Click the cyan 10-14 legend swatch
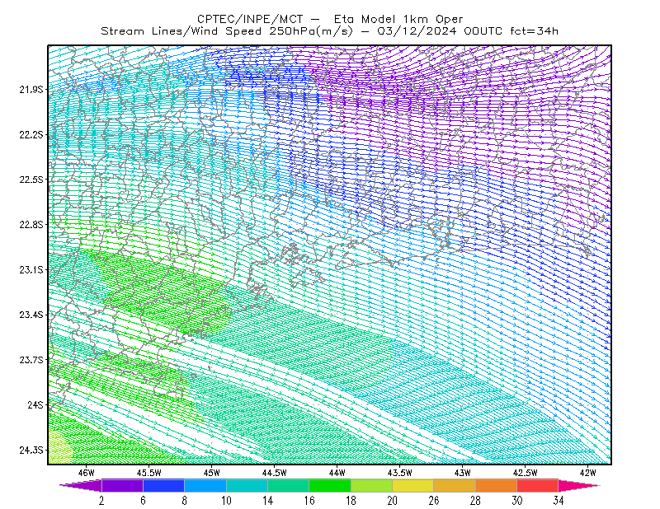 pyautogui.click(x=247, y=485)
